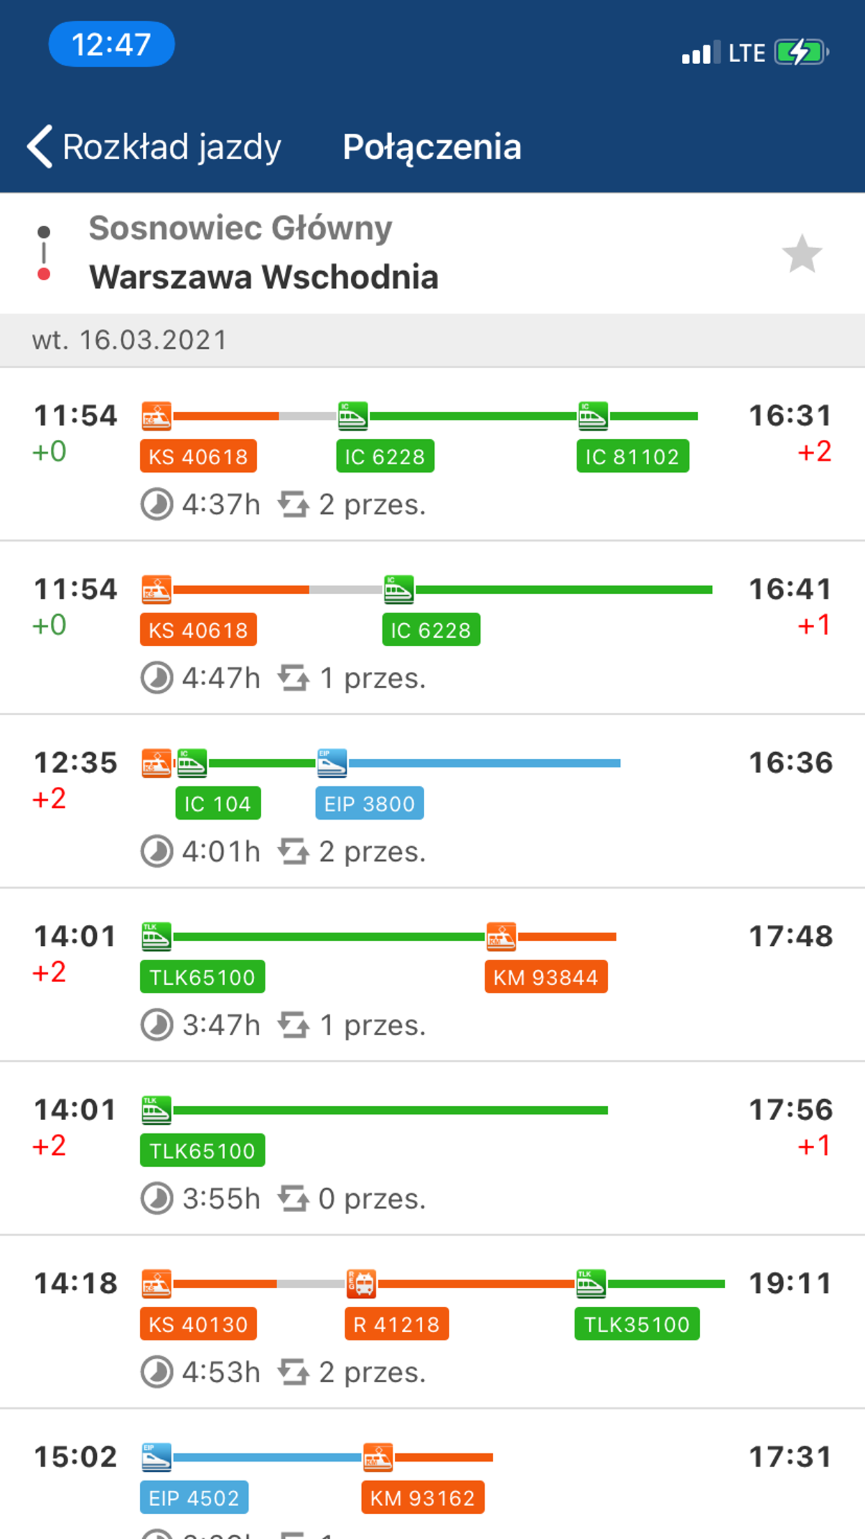Image resolution: width=865 pixels, height=1539 pixels.
Task: Tap the EIP train icon above EIP 3800
Action: point(332,763)
